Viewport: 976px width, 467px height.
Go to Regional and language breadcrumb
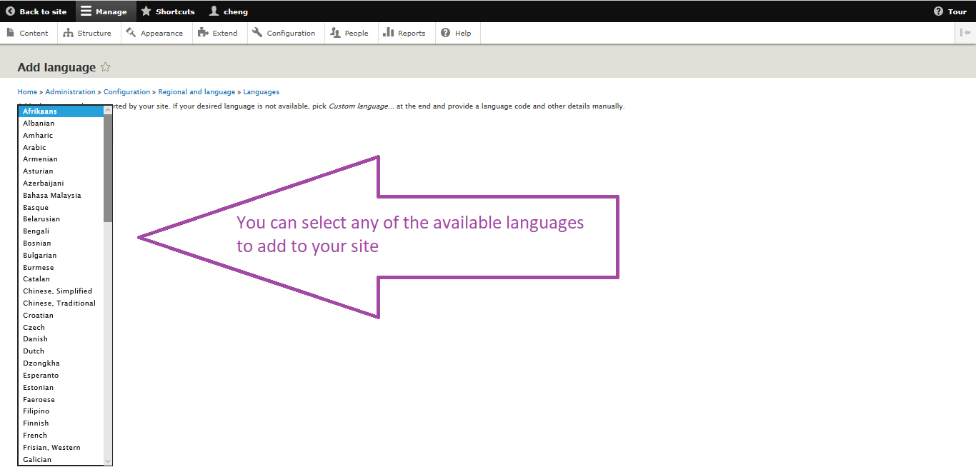[196, 92]
